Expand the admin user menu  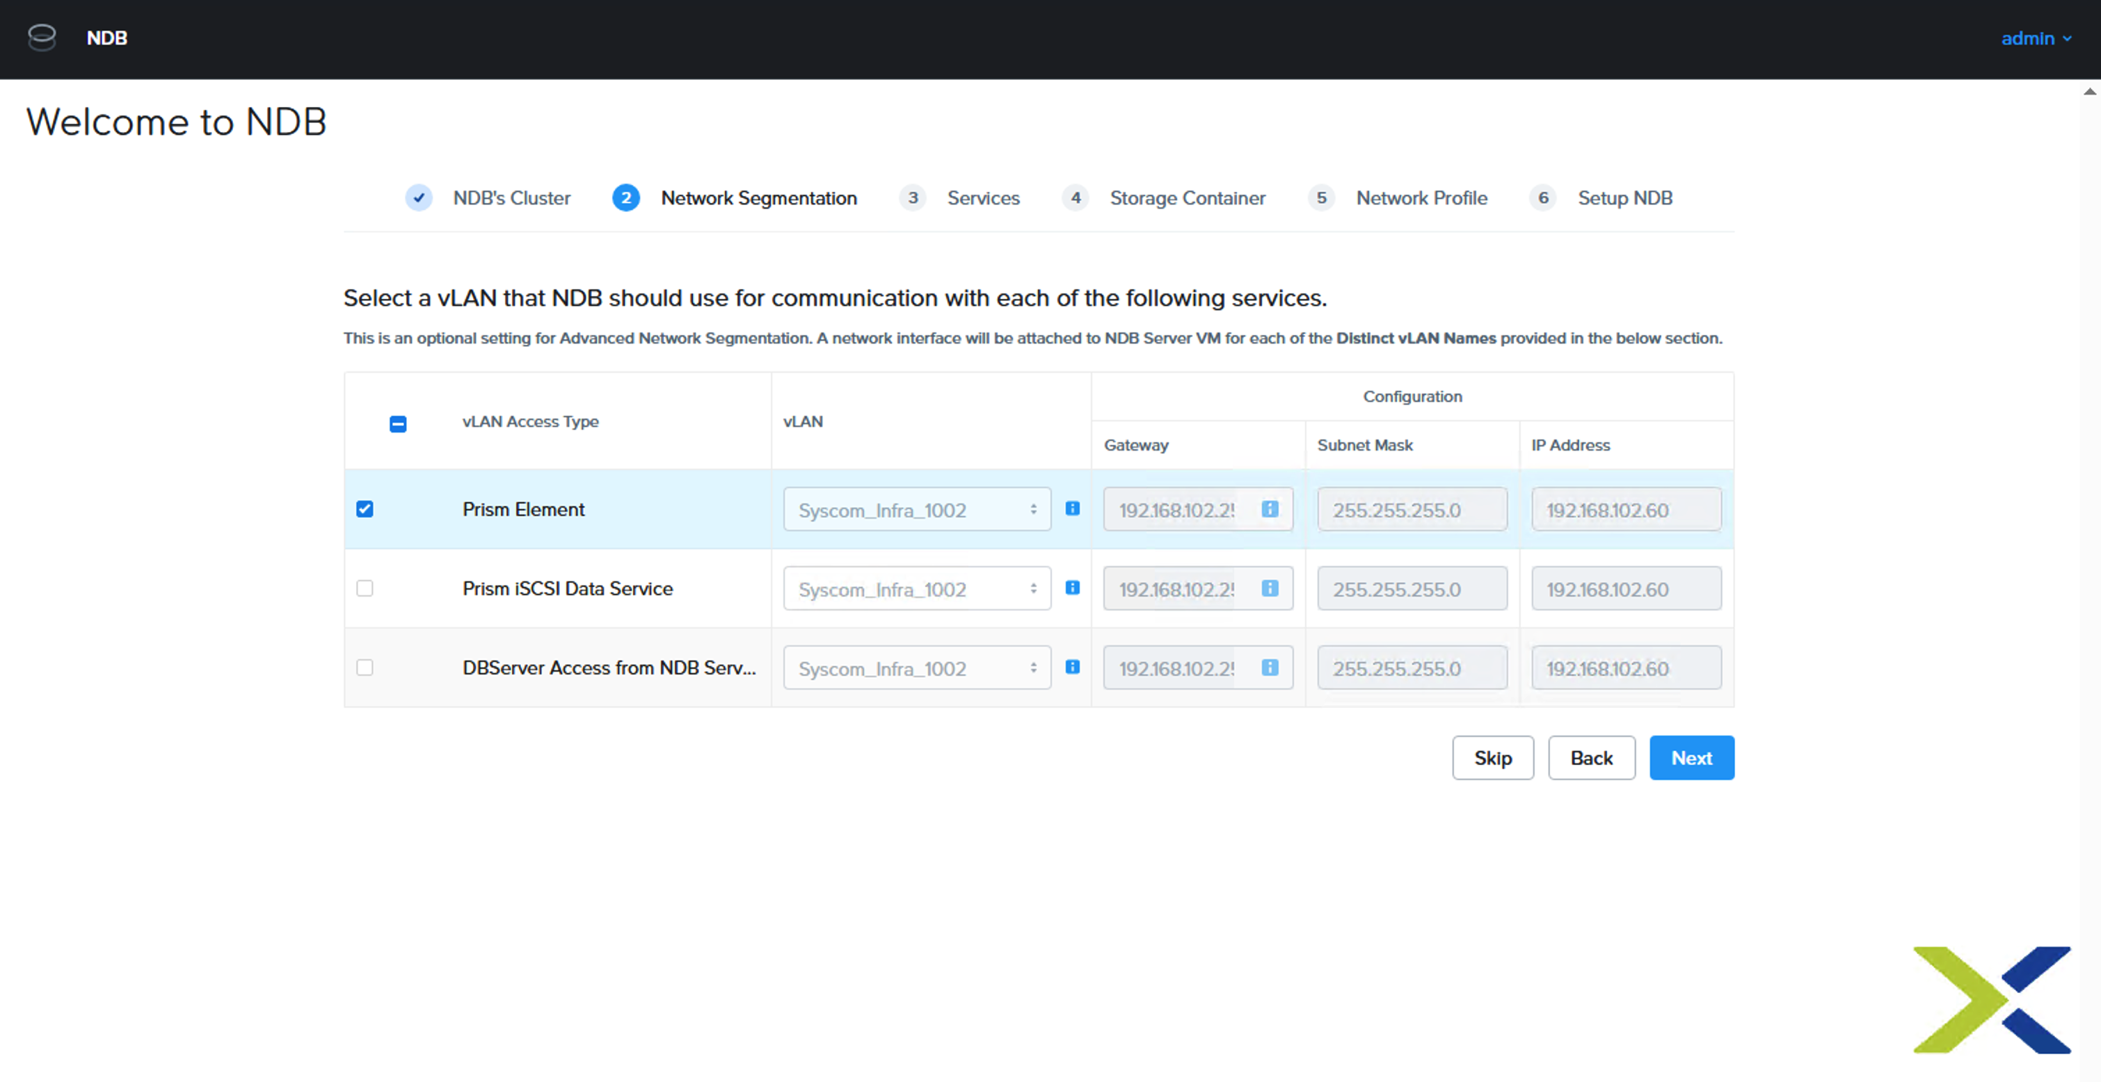point(2036,38)
